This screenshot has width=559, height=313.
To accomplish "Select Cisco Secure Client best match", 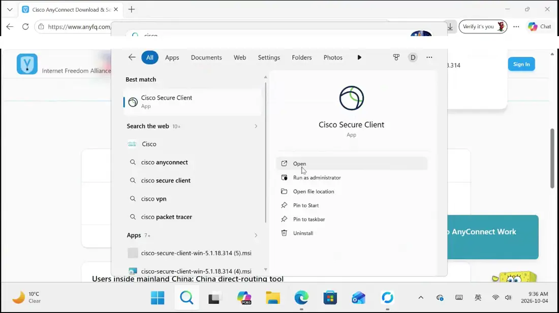I will click(x=193, y=102).
